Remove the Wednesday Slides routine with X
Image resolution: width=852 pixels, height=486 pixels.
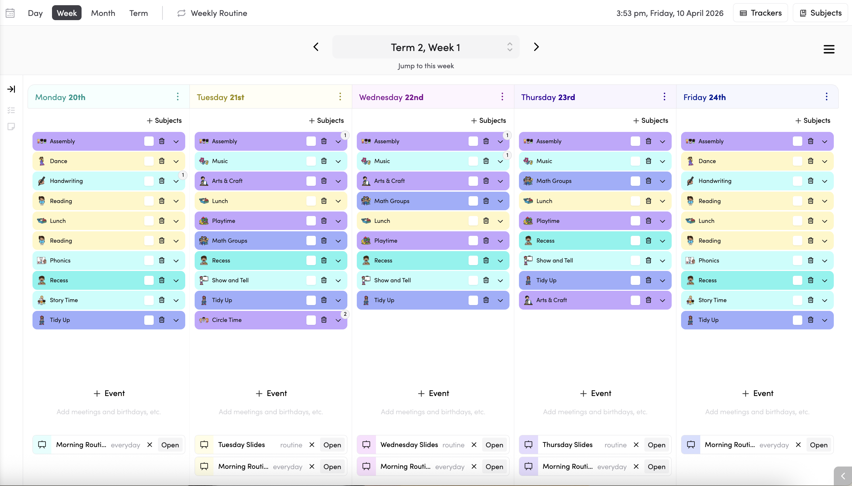click(x=474, y=445)
